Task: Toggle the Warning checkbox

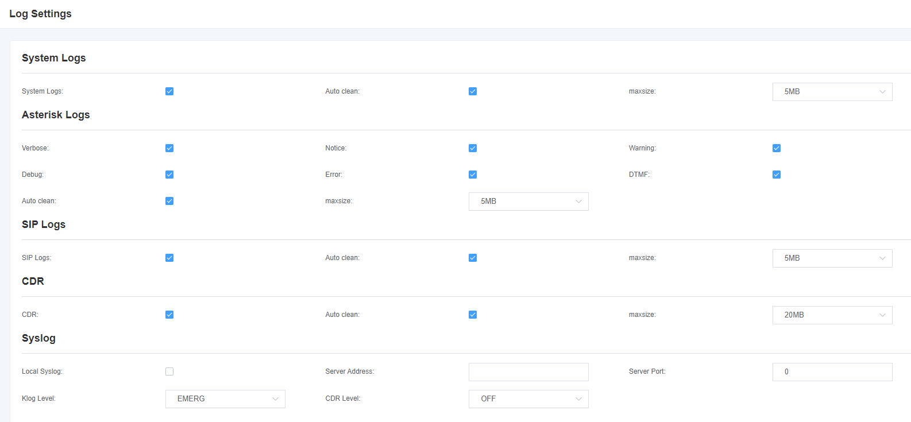Action: (777, 148)
